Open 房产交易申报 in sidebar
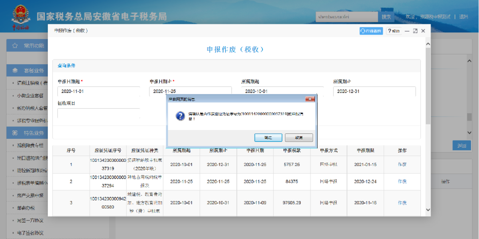479x239 pixels. pos(30,196)
